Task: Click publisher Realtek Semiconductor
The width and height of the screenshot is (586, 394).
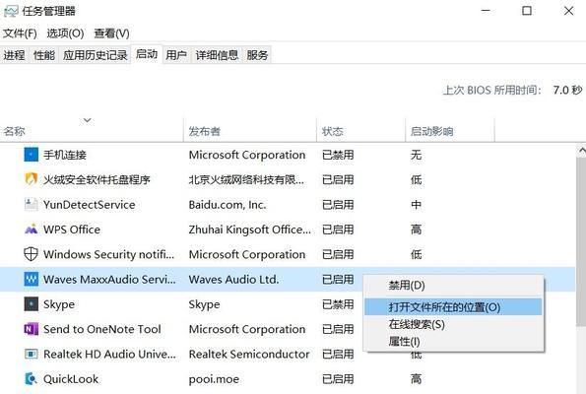Action: (x=249, y=354)
